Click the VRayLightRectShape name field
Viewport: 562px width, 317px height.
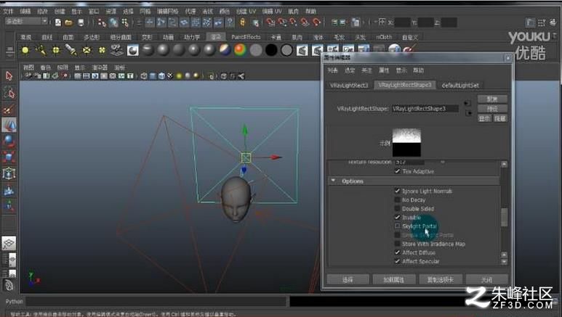point(425,108)
